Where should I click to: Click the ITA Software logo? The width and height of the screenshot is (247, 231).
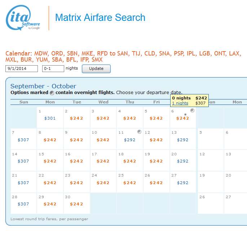tap(23, 18)
